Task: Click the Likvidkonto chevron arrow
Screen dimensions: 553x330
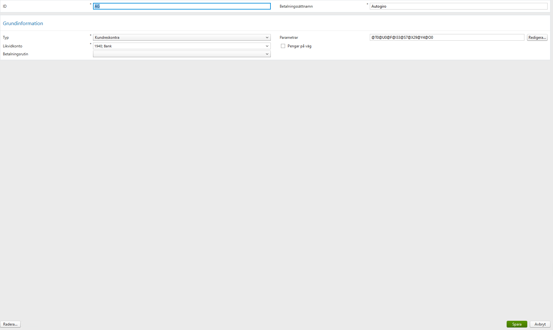Action: click(x=267, y=46)
